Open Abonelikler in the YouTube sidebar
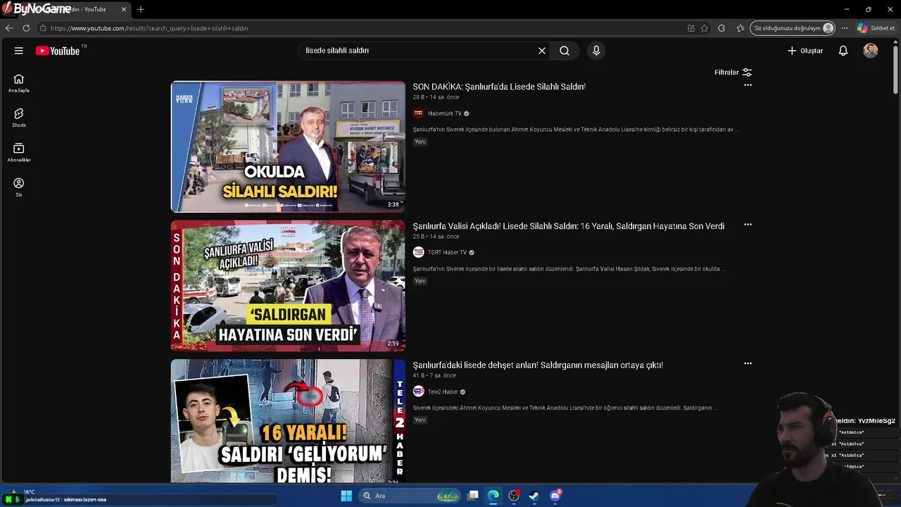Viewport: 901px width, 507px height. [x=19, y=152]
